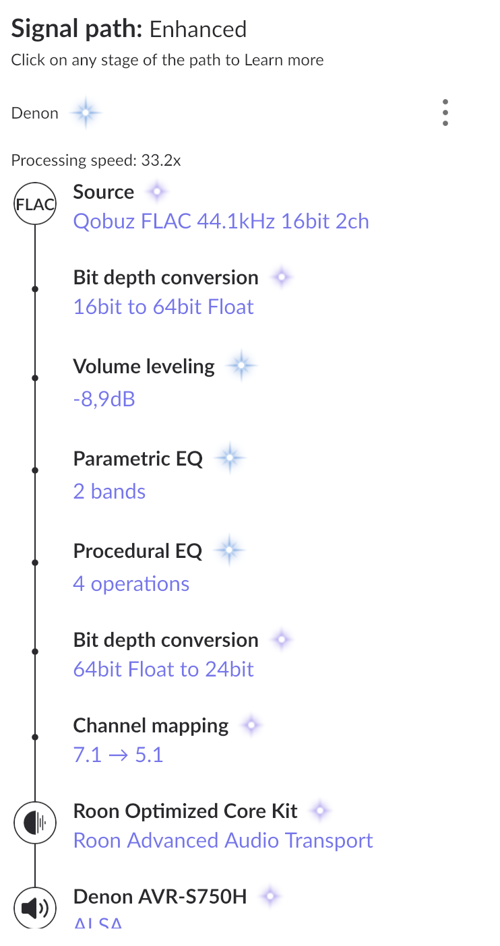Click the Parametric EQ 2 bands link
Viewport: 500px width, 946px height.
click(x=109, y=491)
